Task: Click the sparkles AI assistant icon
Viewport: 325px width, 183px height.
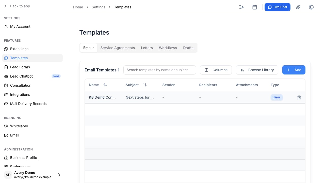Action: tap(298, 7)
